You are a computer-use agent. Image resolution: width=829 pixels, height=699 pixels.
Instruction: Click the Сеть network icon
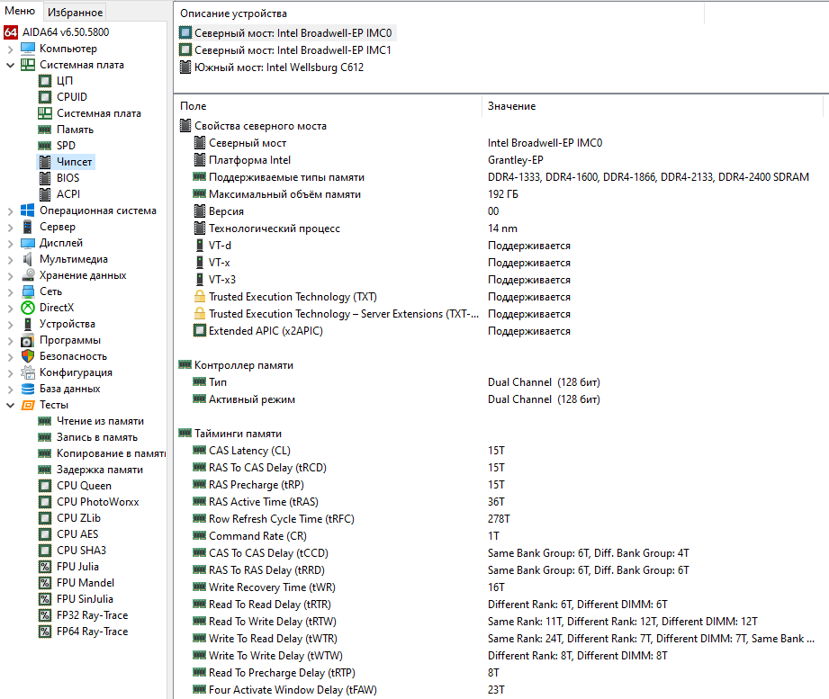click(28, 291)
